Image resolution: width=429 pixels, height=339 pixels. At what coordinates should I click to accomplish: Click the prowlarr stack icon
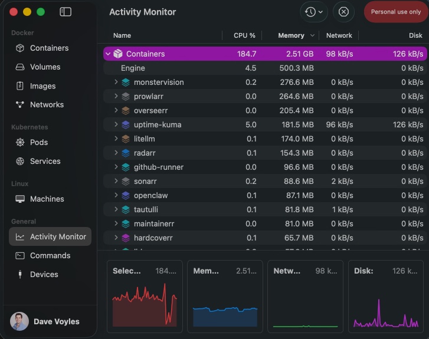tap(126, 97)
